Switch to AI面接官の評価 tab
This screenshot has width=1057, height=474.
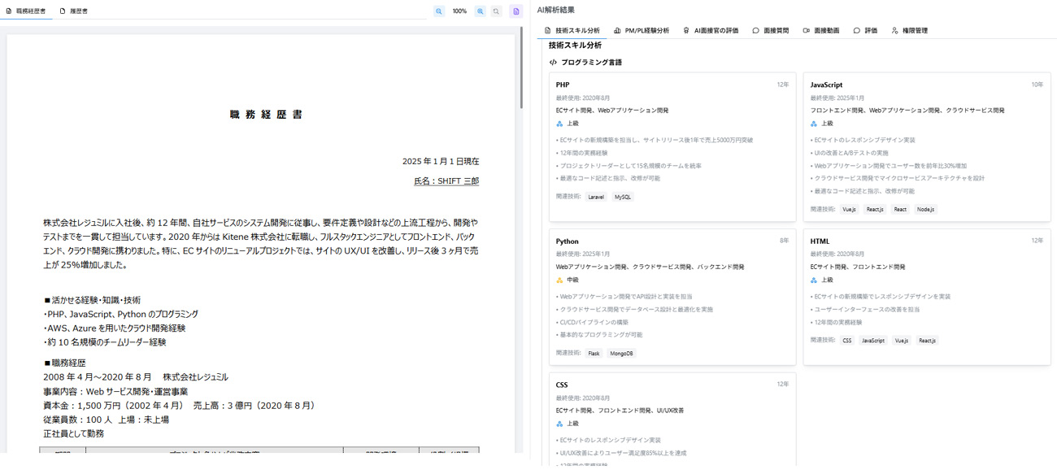711,30
